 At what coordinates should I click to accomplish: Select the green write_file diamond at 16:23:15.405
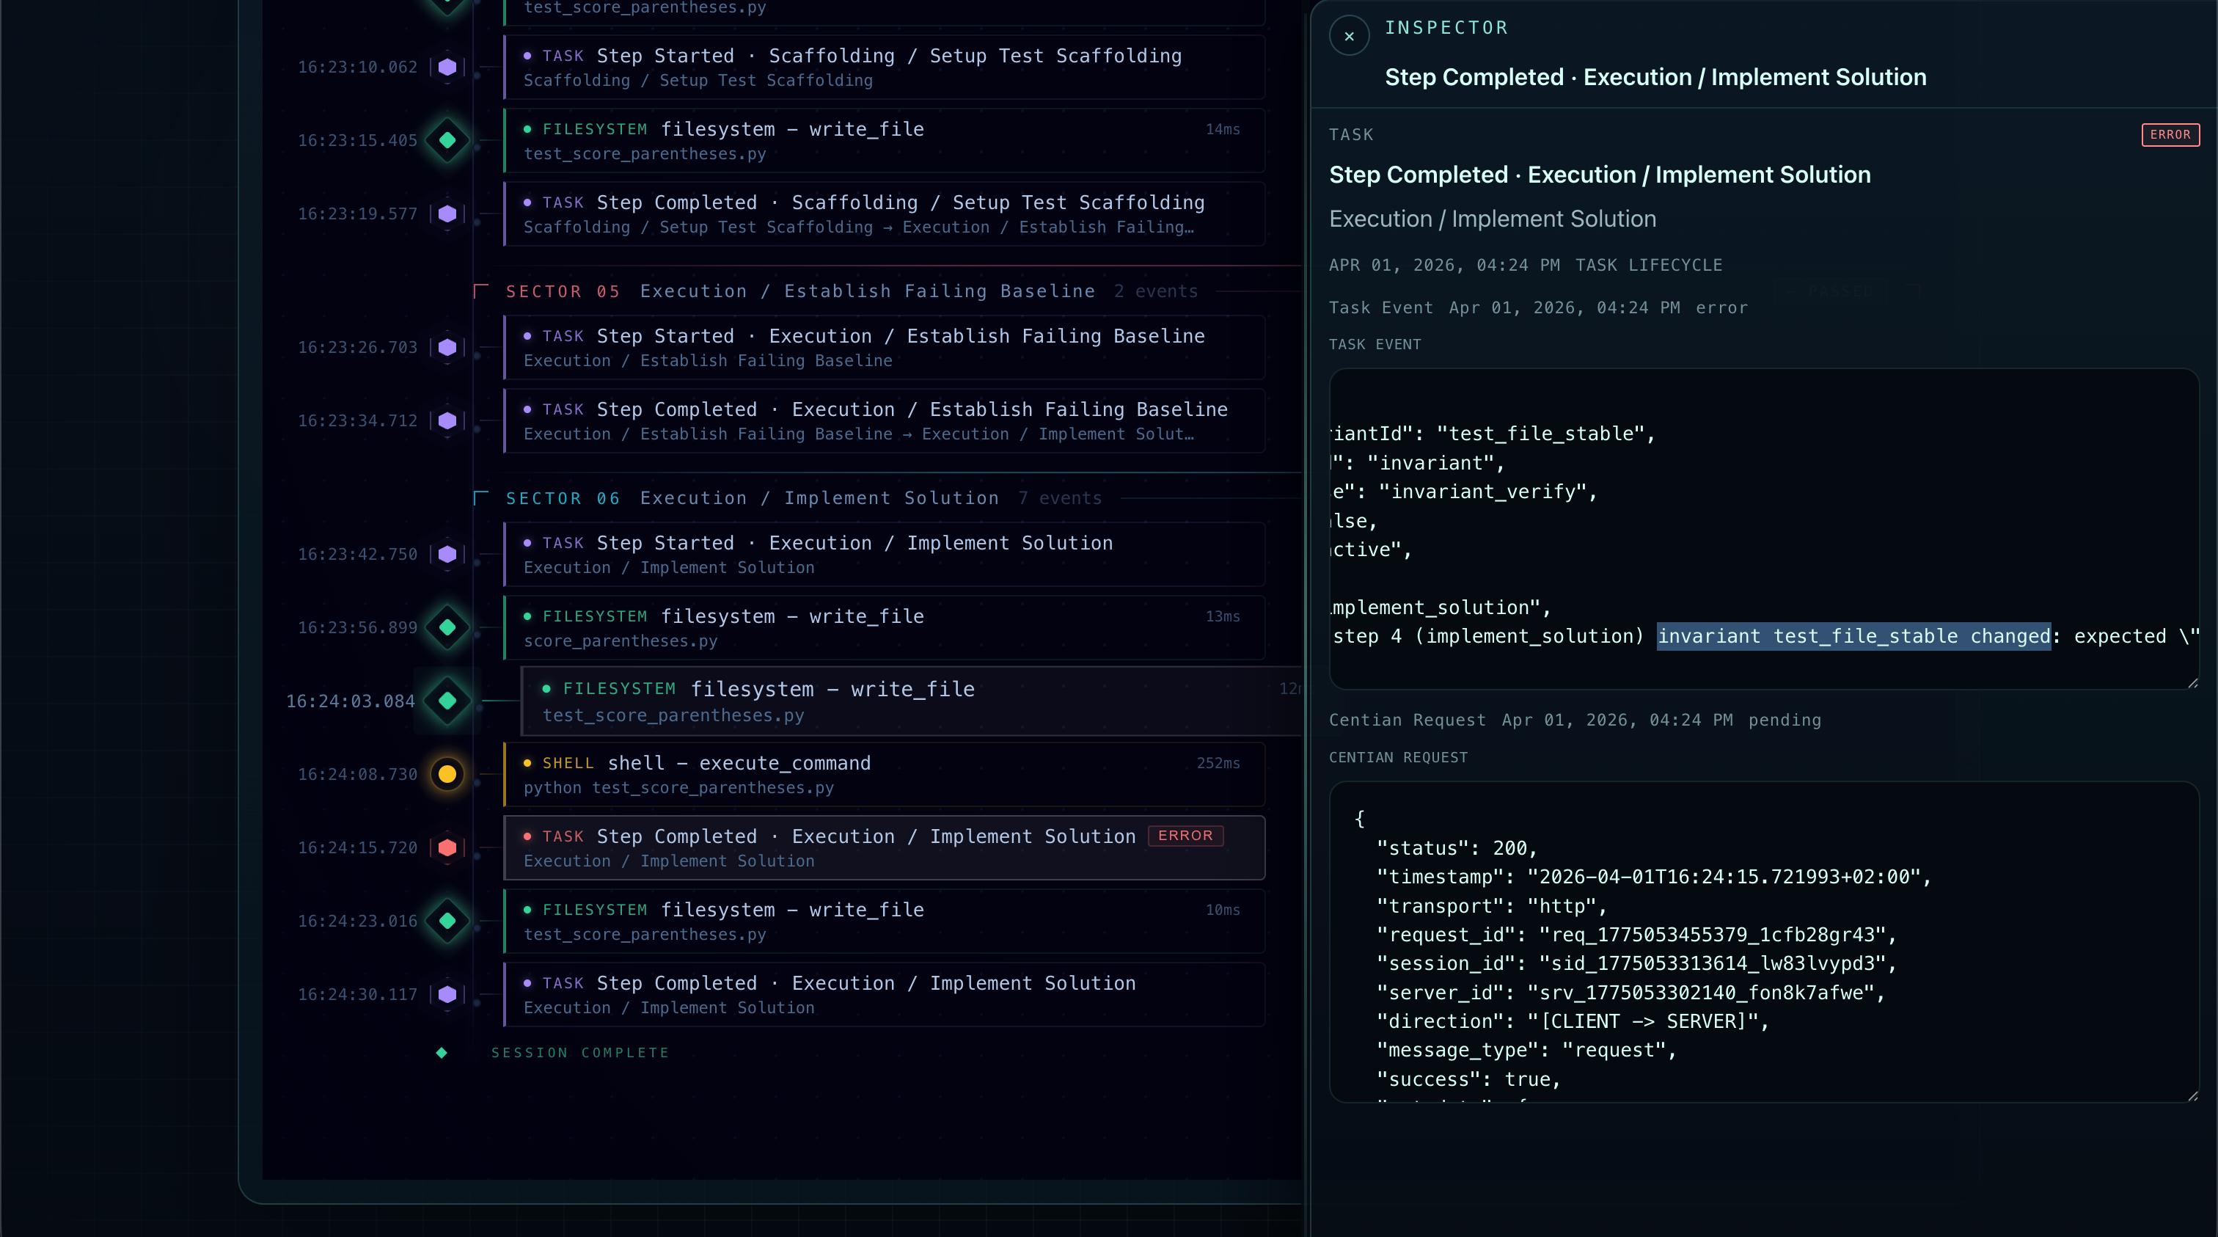[x=447, y=140]
